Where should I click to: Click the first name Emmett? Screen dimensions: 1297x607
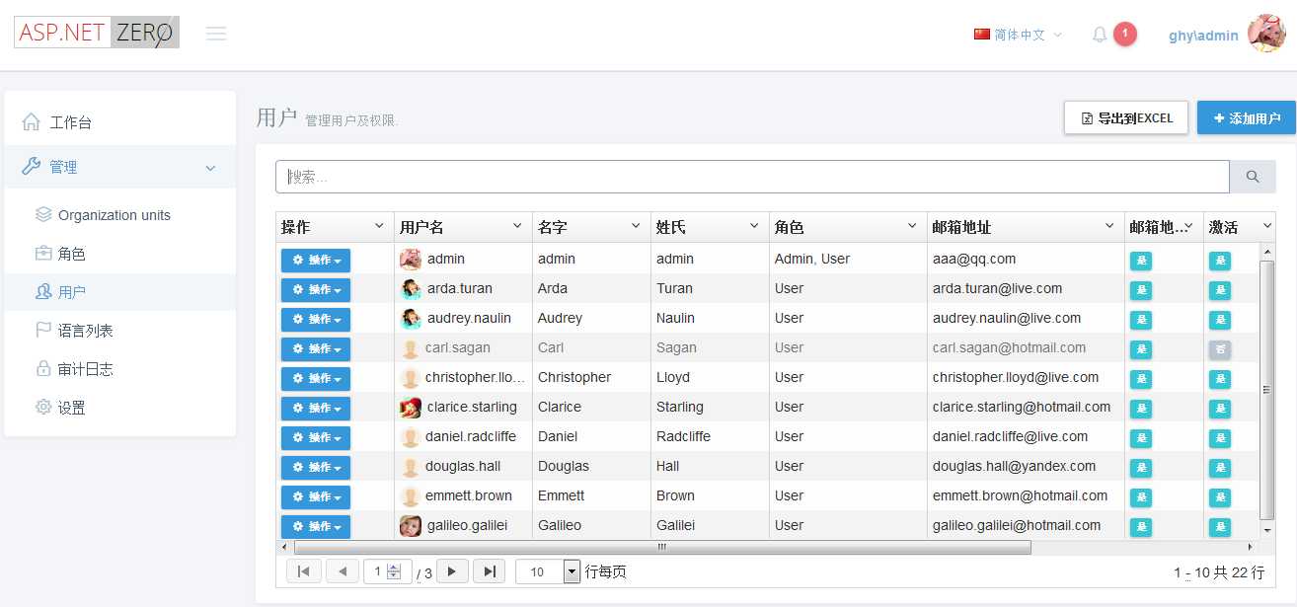(561, 495)
